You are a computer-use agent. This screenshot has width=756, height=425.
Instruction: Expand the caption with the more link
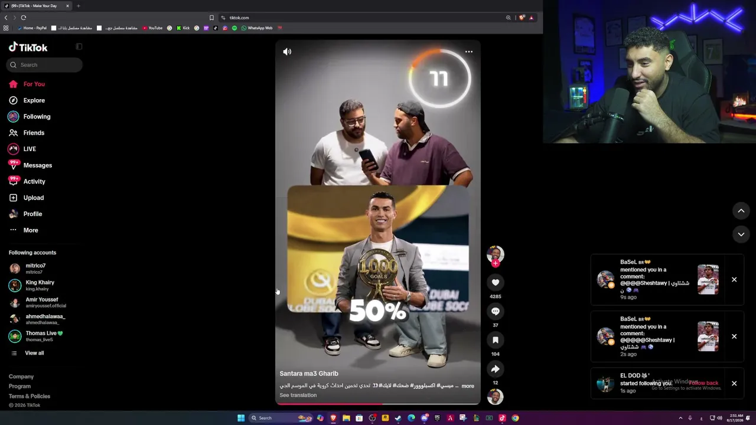468,386
